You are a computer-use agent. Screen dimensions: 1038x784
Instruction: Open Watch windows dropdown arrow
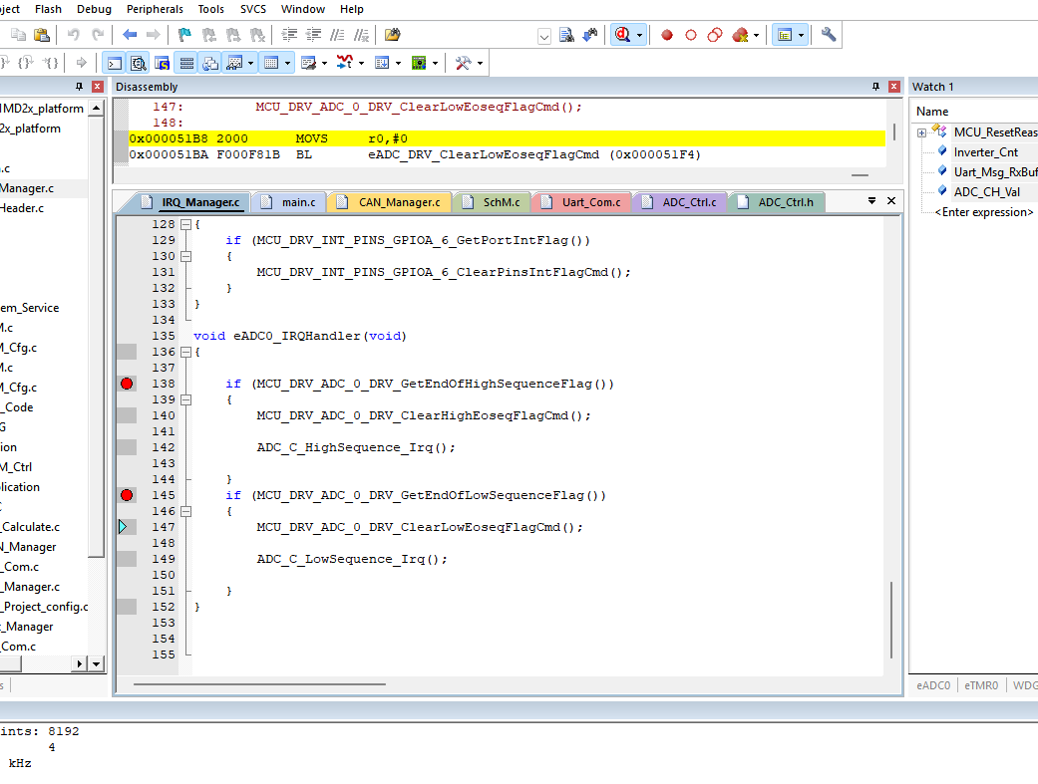tap(251, 64)
